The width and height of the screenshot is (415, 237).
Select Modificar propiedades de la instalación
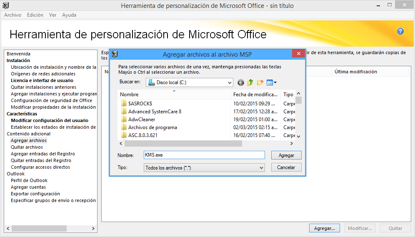(53, 107)
